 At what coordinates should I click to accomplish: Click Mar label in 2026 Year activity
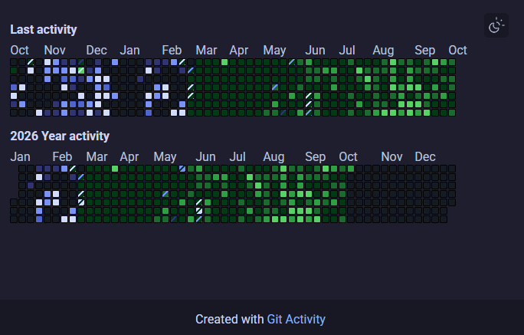(97, 157)
